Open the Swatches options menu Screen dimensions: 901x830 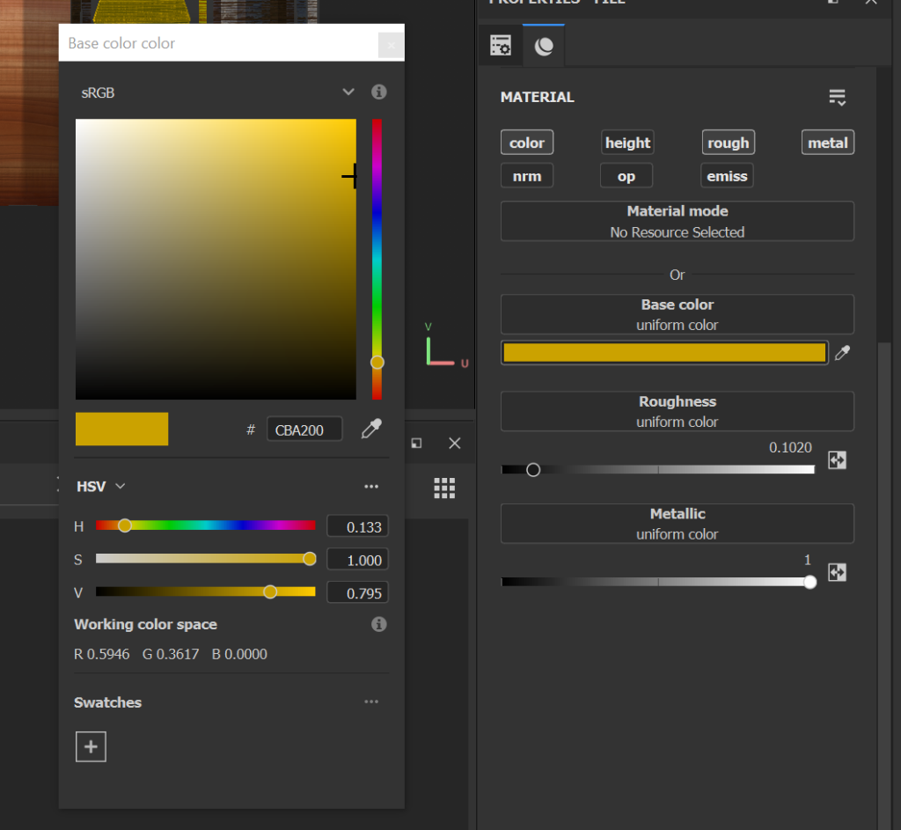point(371,701)
